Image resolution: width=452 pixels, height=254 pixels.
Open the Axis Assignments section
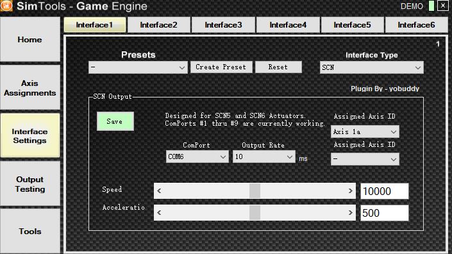pyautogui.click(x=30, y=88)
